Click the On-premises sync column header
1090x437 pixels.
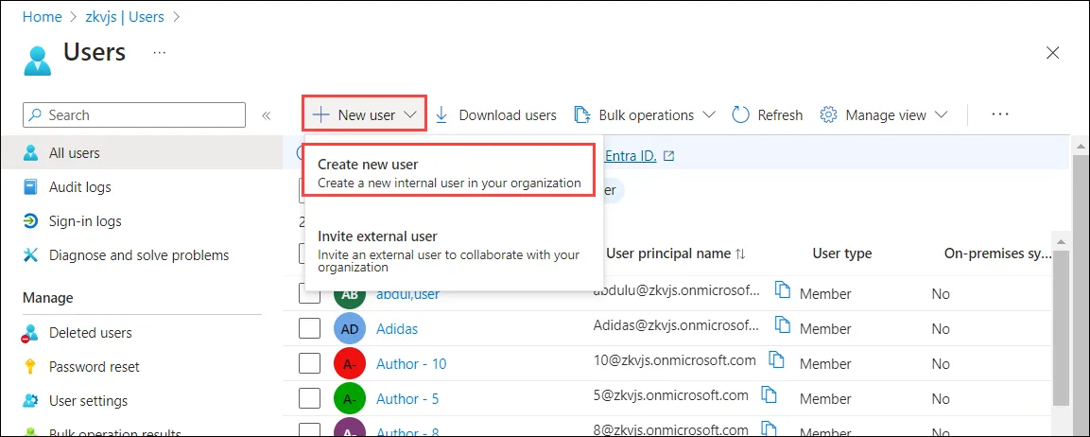(997, 254)
